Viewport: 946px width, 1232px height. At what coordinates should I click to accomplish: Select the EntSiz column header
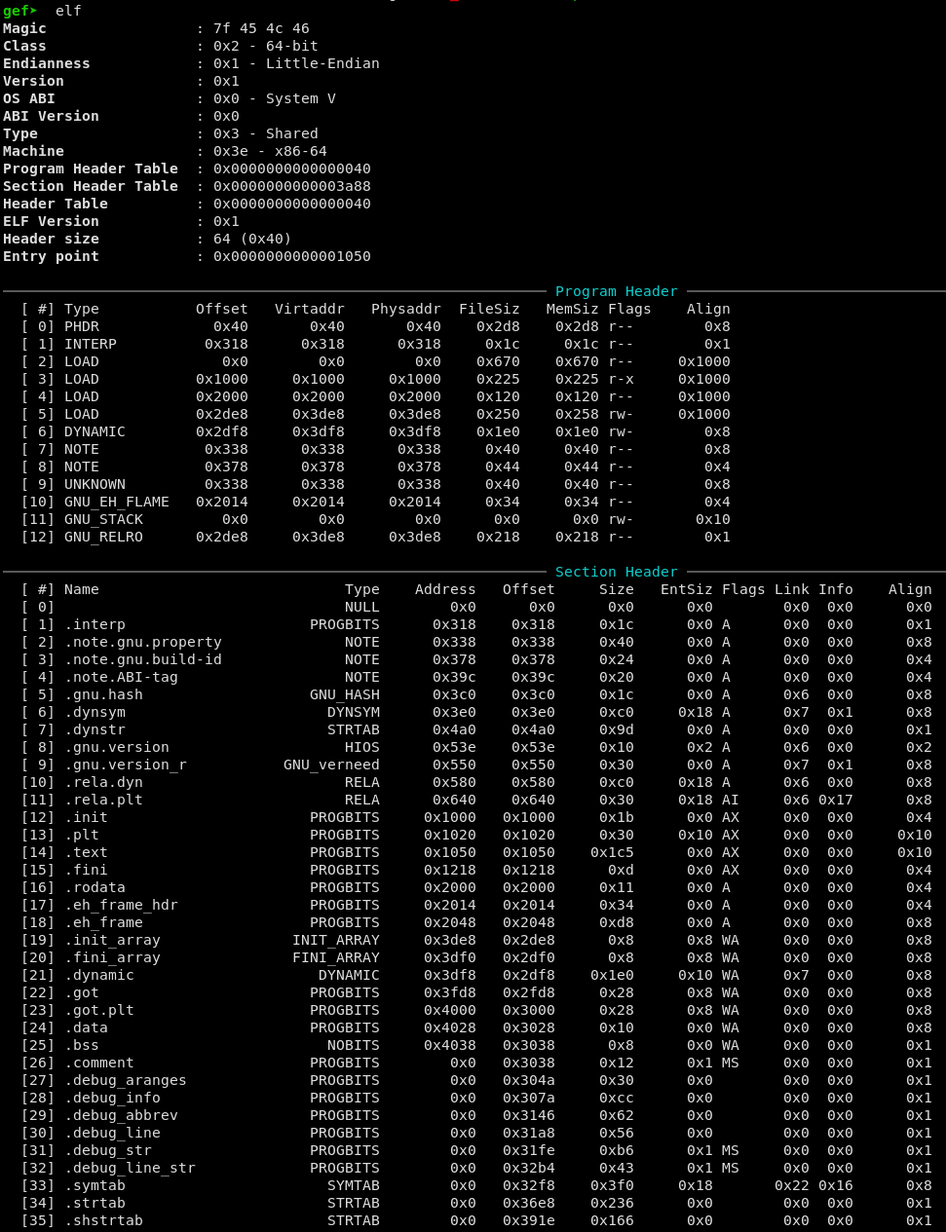point(687,589)
